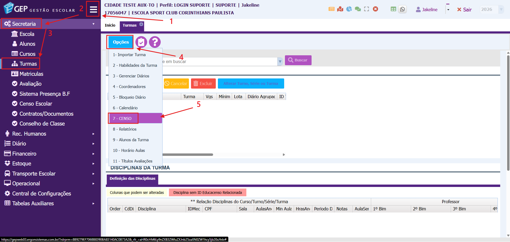
Task: Click the horizontal scrollbar under the turmas grid
Action: tap(188, 155)
